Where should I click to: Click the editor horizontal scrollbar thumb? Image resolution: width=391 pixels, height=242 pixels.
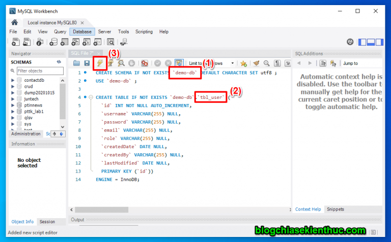click(102, 210)
